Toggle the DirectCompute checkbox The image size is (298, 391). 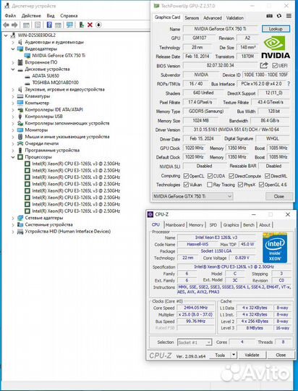(231, 176)
